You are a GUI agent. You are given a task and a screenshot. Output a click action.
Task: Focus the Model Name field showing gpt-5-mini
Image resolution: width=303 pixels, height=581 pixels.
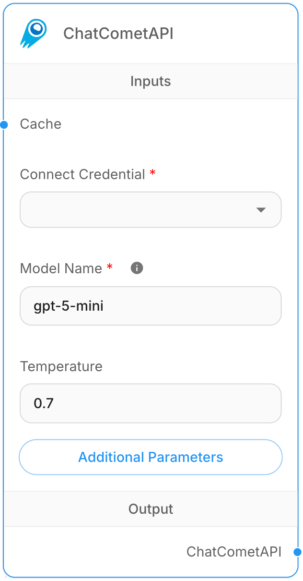click(x=151, y=306)
